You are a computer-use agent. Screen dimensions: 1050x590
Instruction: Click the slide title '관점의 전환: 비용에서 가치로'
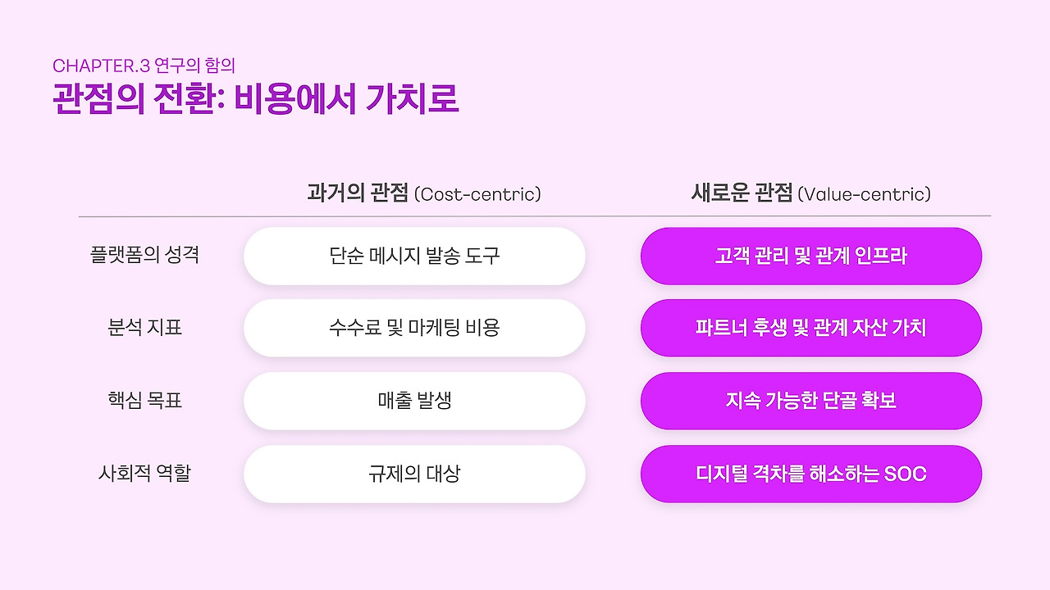point(256,98)
